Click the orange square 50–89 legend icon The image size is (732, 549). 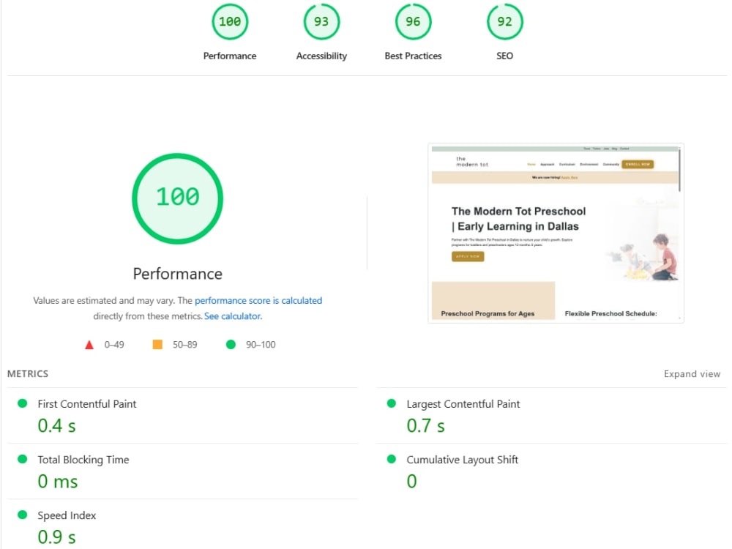coord(157,345)
